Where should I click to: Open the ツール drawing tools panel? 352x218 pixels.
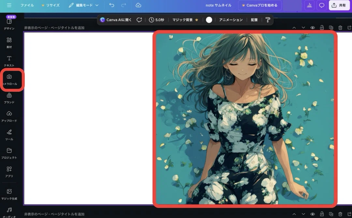(9, 135)
